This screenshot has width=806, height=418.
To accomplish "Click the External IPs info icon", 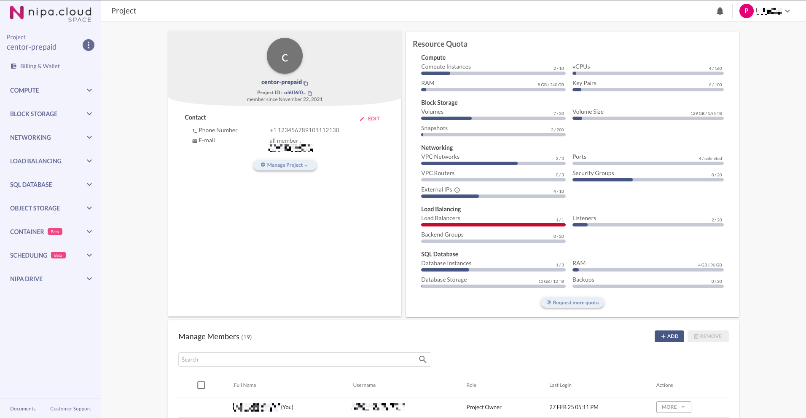I will click(457, 190).
